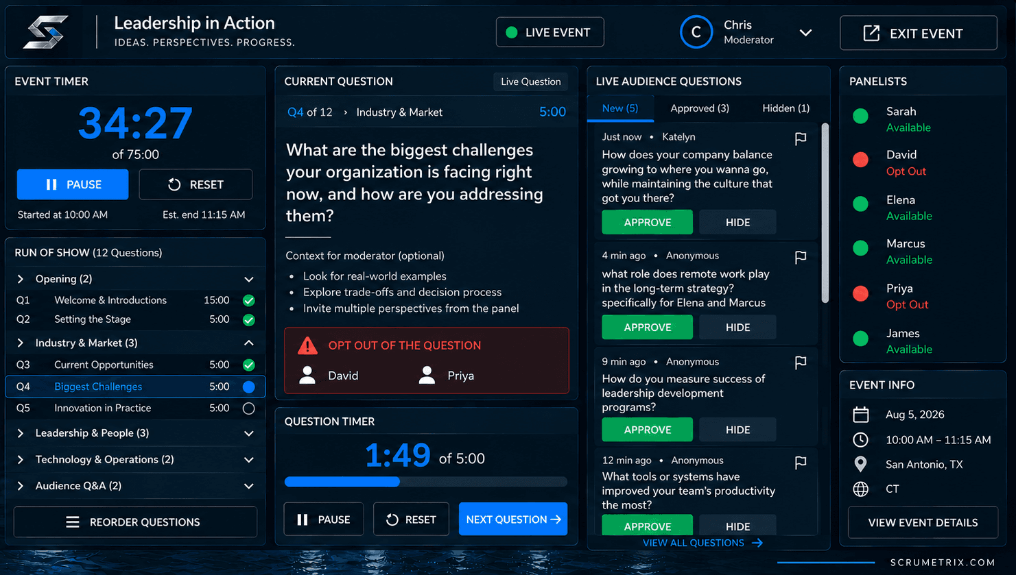The image size is (1016, 575).
Task: Open Reorder Questions
Action: point(136,522)
